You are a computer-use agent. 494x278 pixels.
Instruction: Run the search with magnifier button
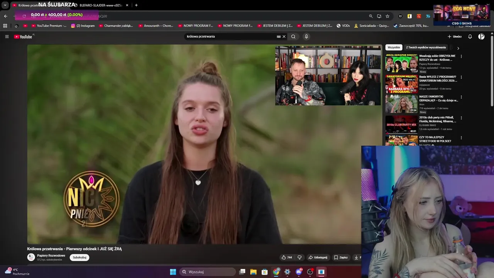tap(293, 37)
